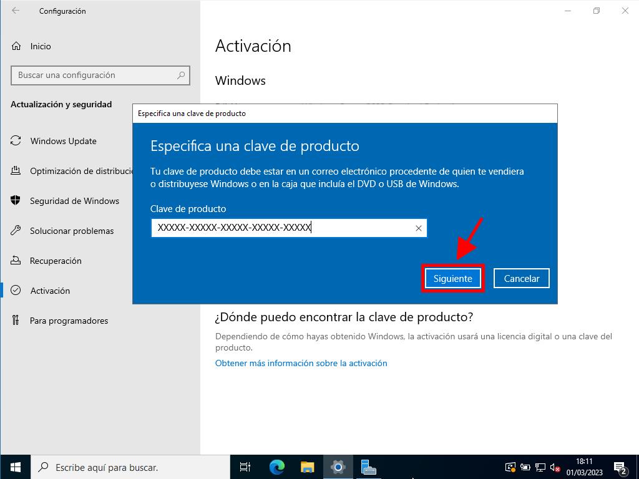This screenshot has width=639, height=479.
Task: Open Server Manager from the taskbar
Action: pyautogui.click(x=368, y=467)
